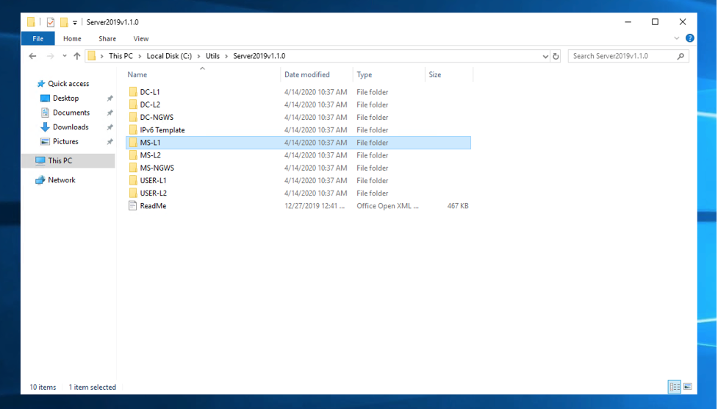This screenshot has width=718, height=409.
Task: Click the Office Open XML type cell
Action: (x=387, y=206)
